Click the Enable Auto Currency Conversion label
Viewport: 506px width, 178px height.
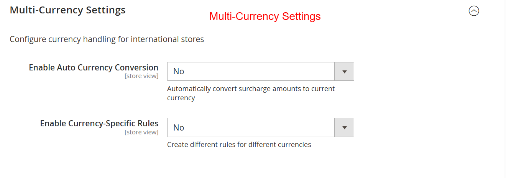pyautogui.click(x=94, y=67)
